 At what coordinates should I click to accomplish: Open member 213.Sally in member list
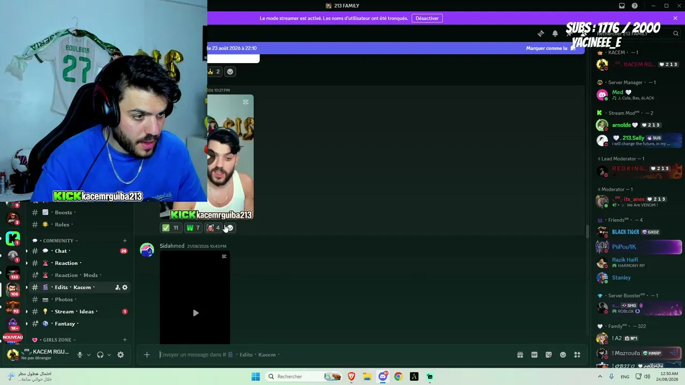point(638,140)
